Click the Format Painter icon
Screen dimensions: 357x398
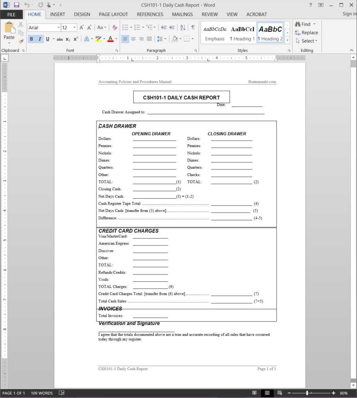(x=21, y=41)
